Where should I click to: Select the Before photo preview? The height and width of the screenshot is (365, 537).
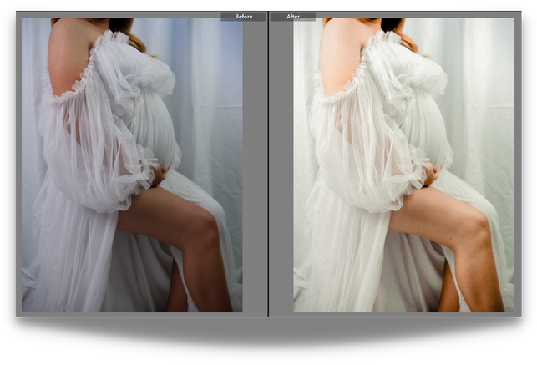coord(132,165)
